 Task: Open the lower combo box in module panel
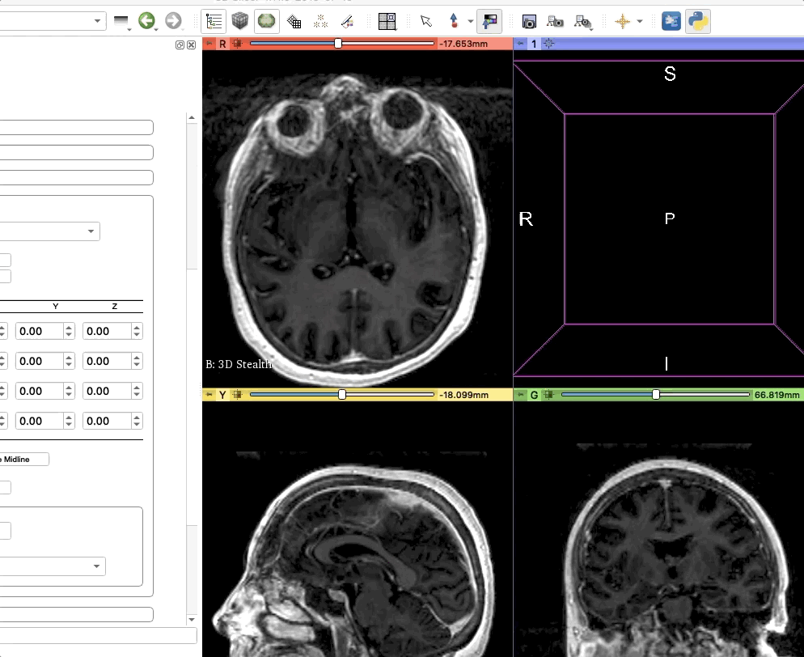point(53,566)
